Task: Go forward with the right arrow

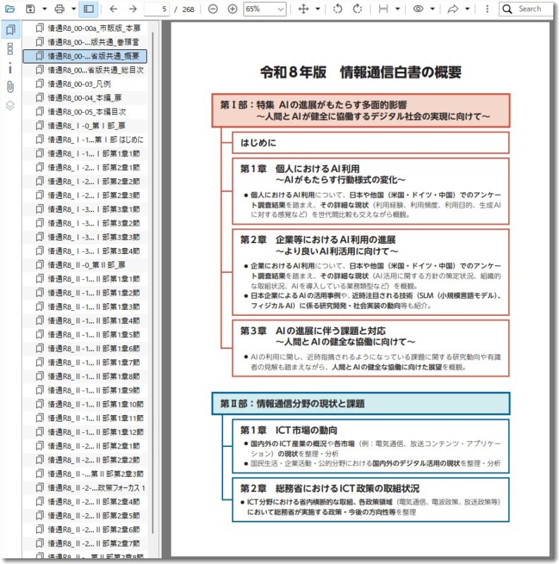Action: pyautogui.click(x=133, y=9)
